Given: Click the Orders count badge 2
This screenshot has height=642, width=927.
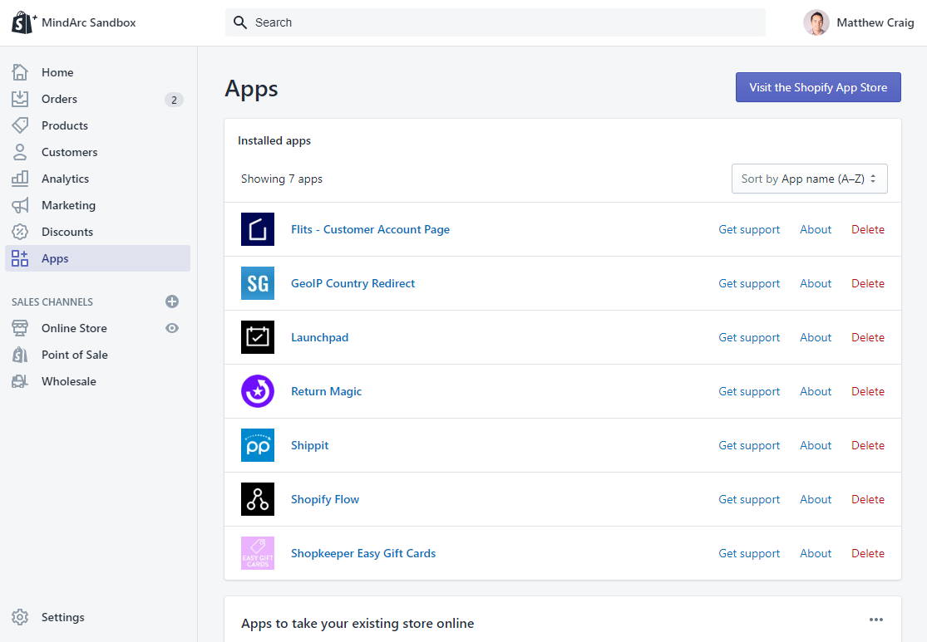Looking at the screenshot, I should pyautogui.click(x=174, y=100).
